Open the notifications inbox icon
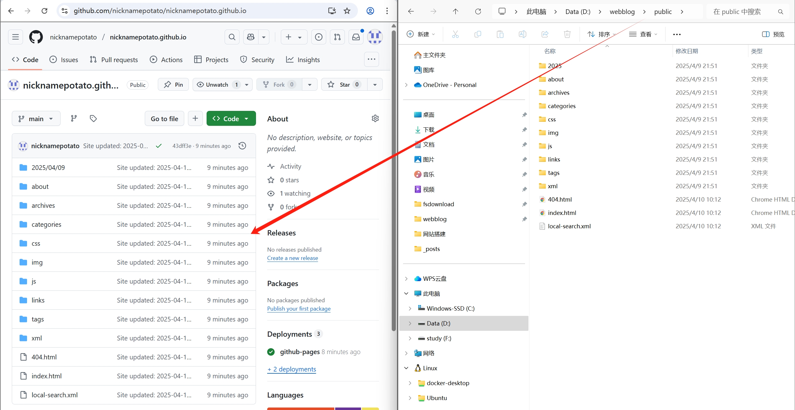The height and width of the screenshot is (410, 795). point(356,37)
